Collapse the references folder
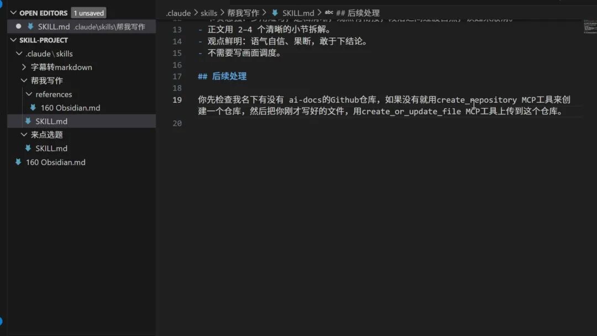This screenshot has height=336, width=597. tap(29, 94)
